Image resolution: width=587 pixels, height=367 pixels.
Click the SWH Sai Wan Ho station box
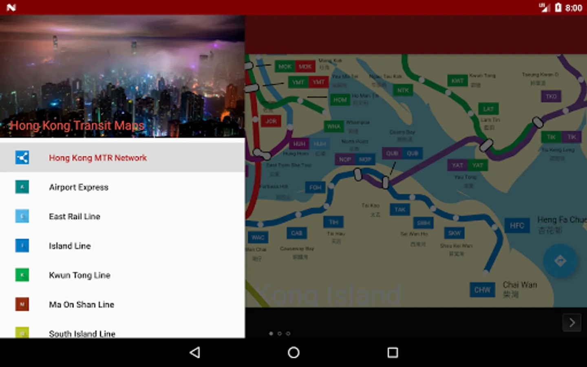click(x=424, y=223)
